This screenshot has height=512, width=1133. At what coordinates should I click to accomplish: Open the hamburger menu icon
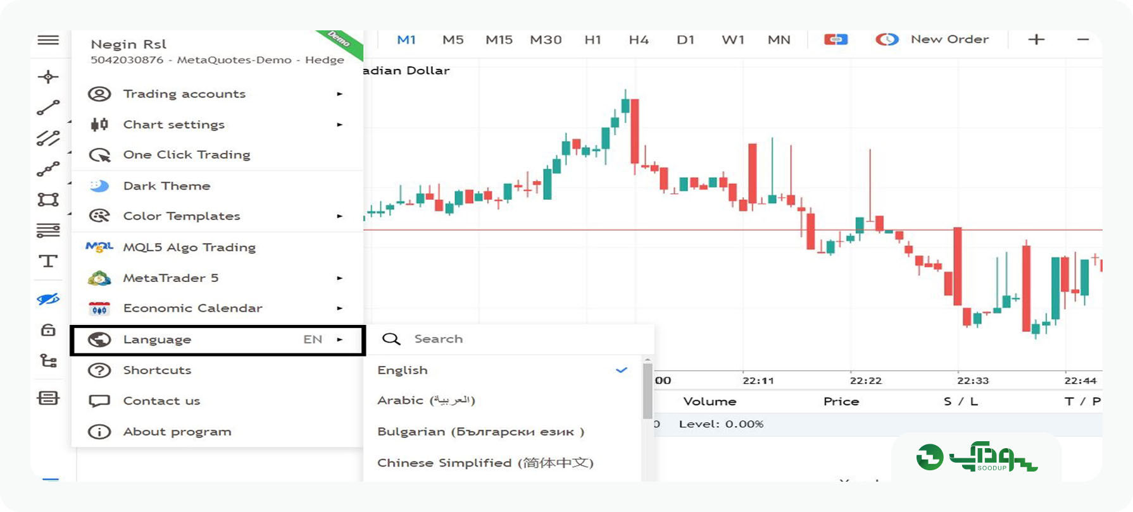point(48,40)
